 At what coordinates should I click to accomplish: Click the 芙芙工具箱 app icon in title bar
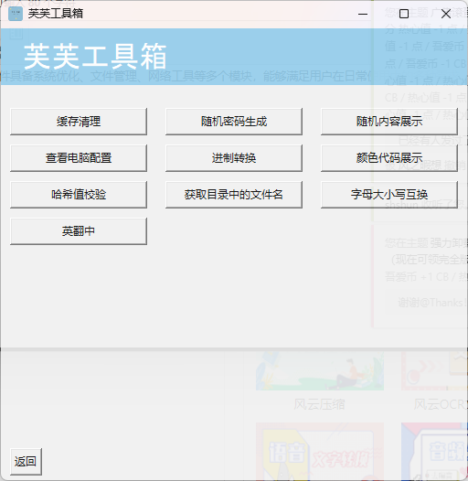(x=16, y=14)
